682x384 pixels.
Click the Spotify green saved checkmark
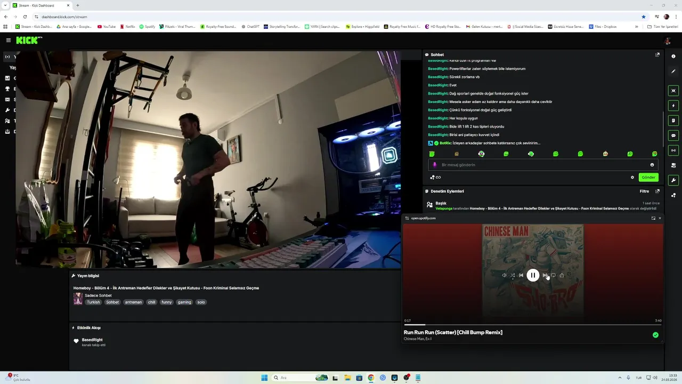point(655,335)
